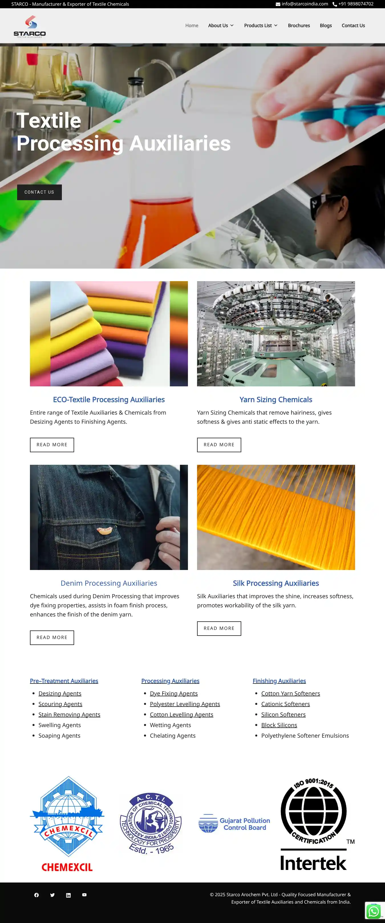Click the STARCO logo
The image size is (385, 923).
(30, 26)
